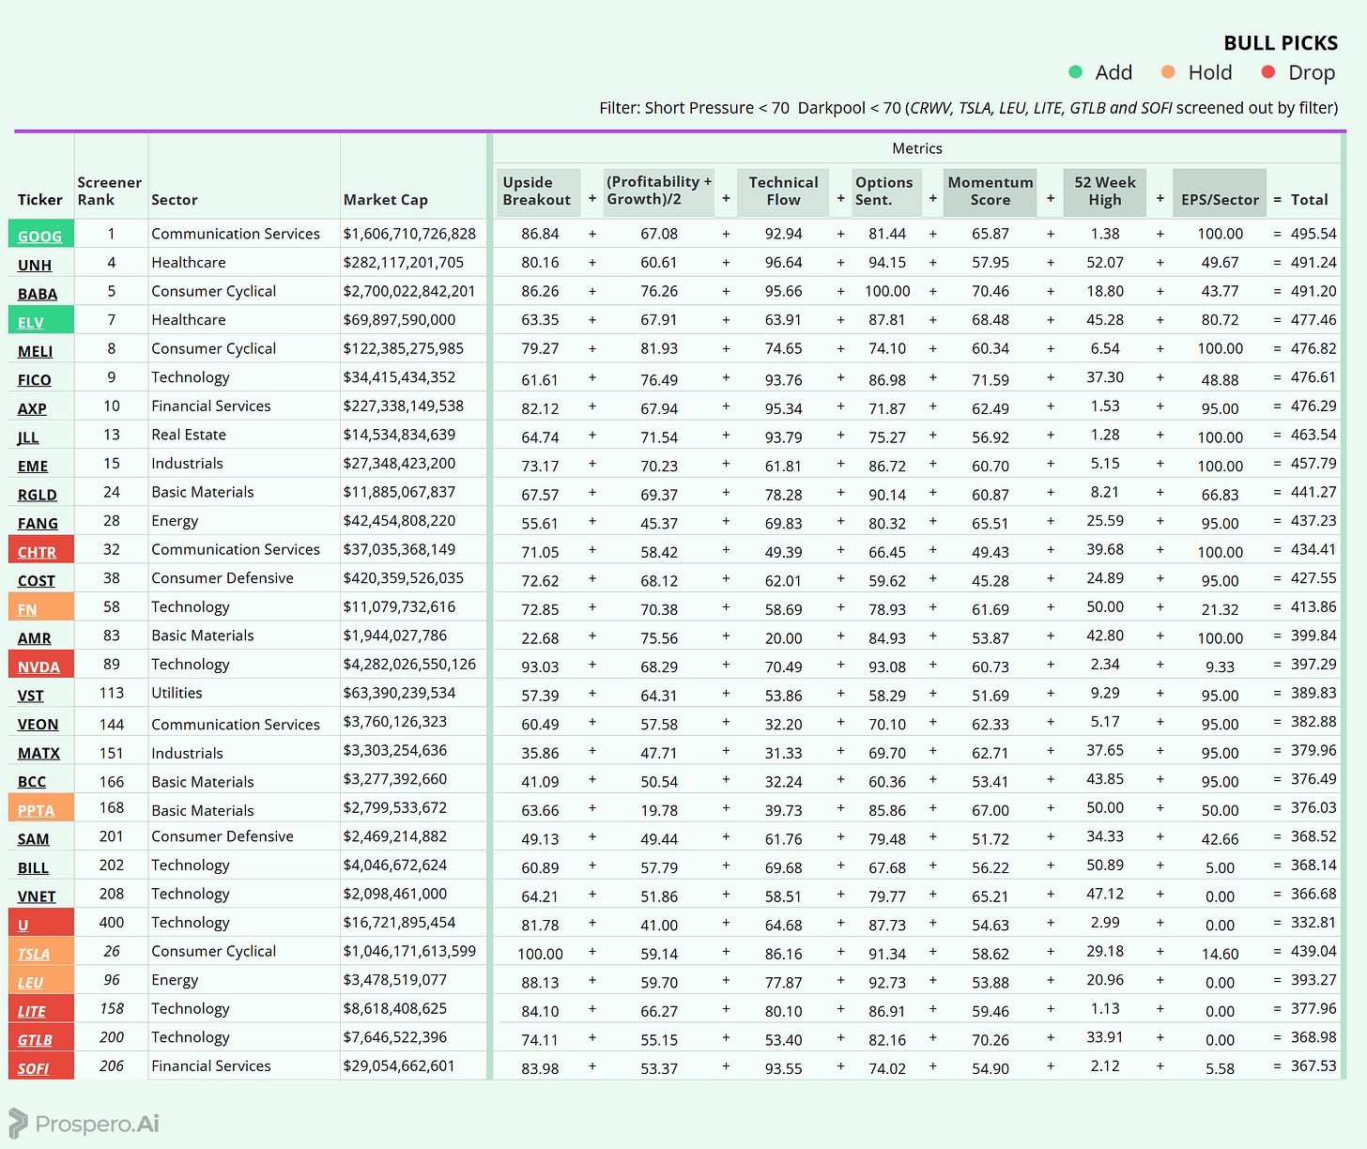Open the COST ticker link
The width and height of the screenshot is (1367, 1149).
(37, 581)
